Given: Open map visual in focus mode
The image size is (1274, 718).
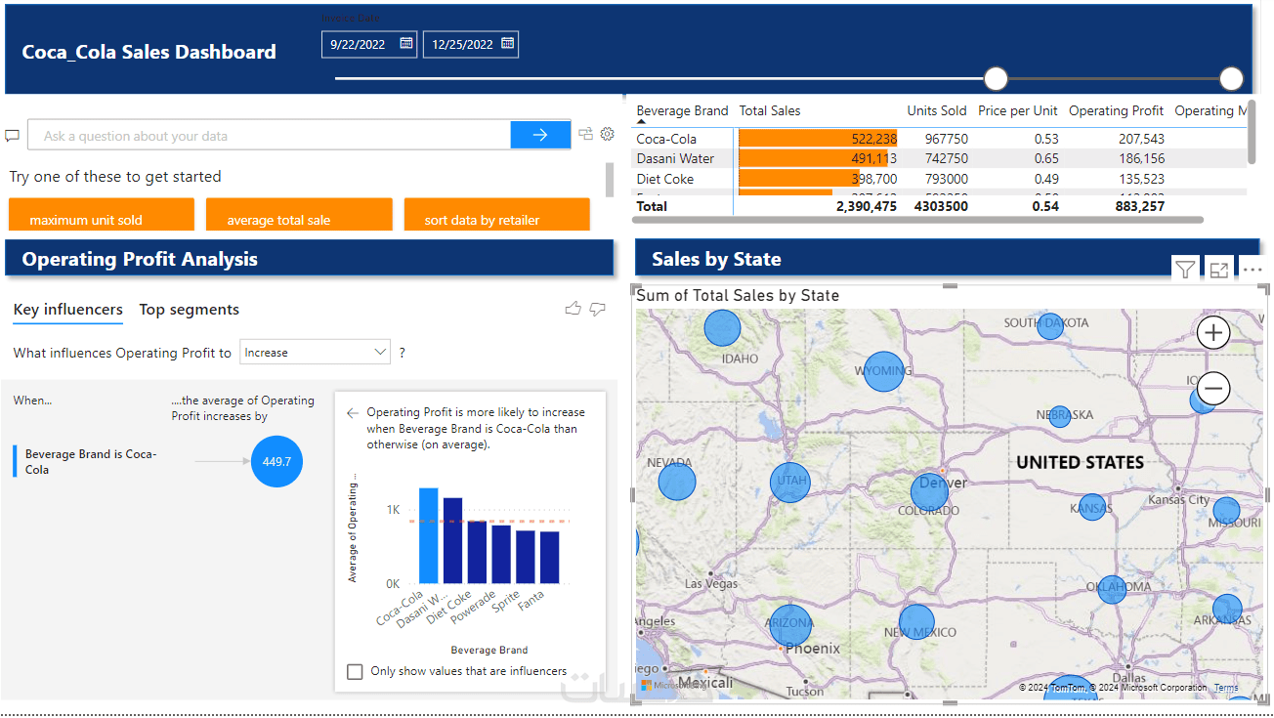Looking at the screenshot, I should pos(1218,271).
